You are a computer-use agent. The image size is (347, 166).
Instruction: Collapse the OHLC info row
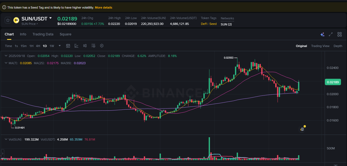(x=6, y=56)
